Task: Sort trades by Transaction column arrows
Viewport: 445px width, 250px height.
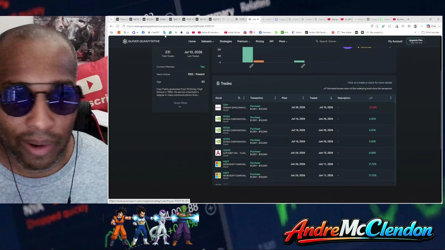Action: (275, 98)
